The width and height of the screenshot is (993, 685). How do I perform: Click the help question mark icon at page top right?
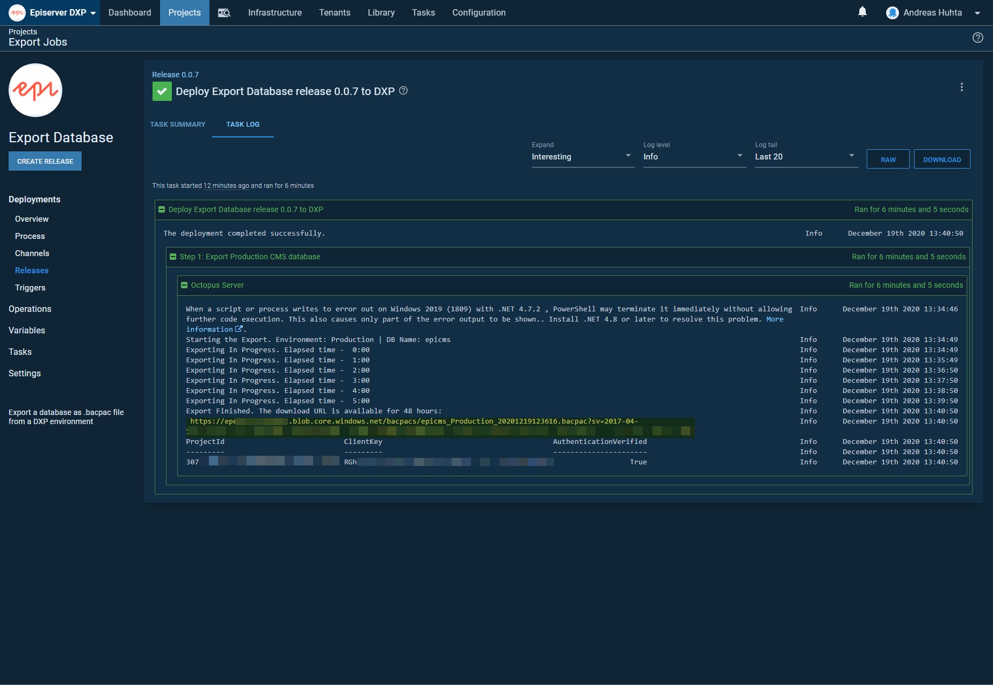point(977,38)
